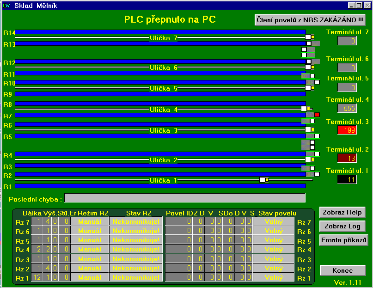Click the crane marker at the end of Ulička 5
The width and height of the screenshot is (373, 288).
(x=308, y=88)
